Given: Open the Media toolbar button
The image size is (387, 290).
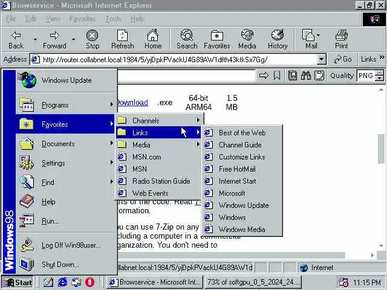Looking at the screenshot, I should 247,39.
